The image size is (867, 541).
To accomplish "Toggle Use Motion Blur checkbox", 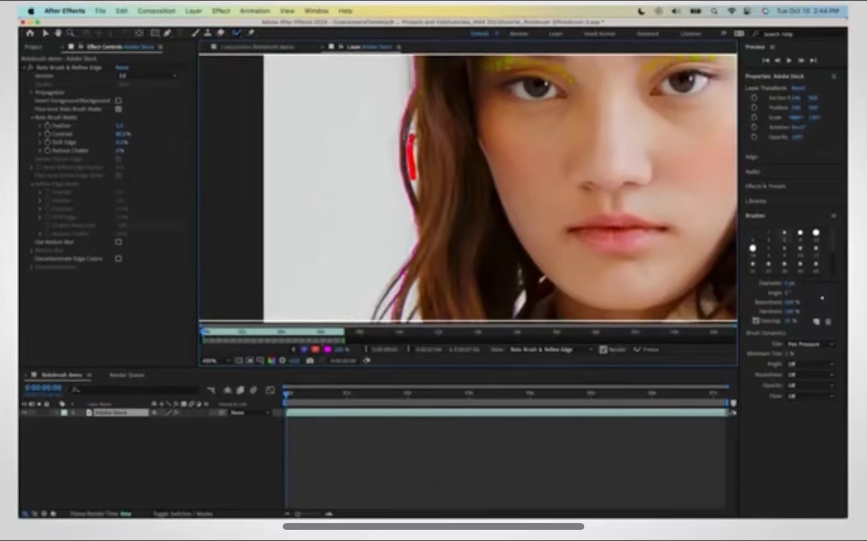I will 118,242.
